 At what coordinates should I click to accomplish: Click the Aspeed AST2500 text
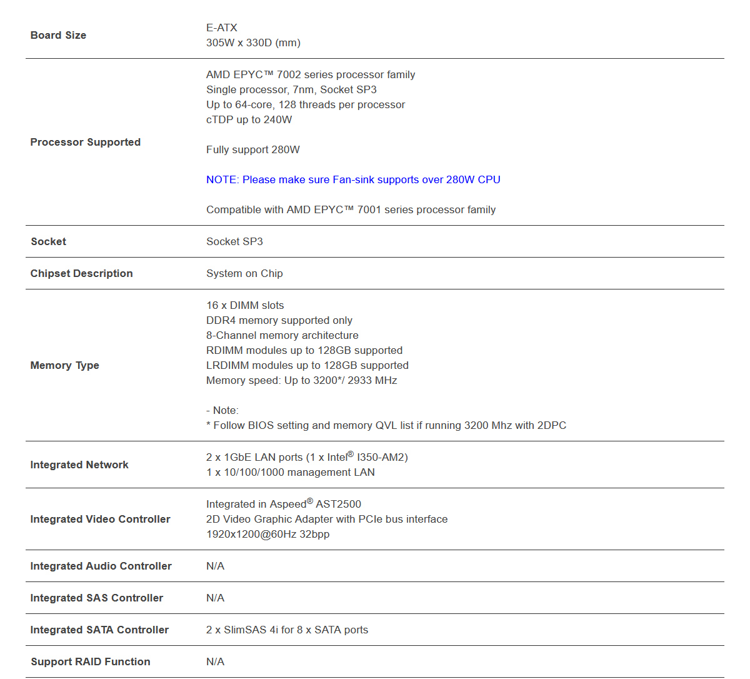tap(284, 505)
